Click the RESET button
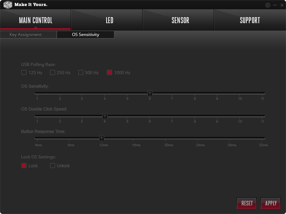286x214 pixels. [247, 203]
